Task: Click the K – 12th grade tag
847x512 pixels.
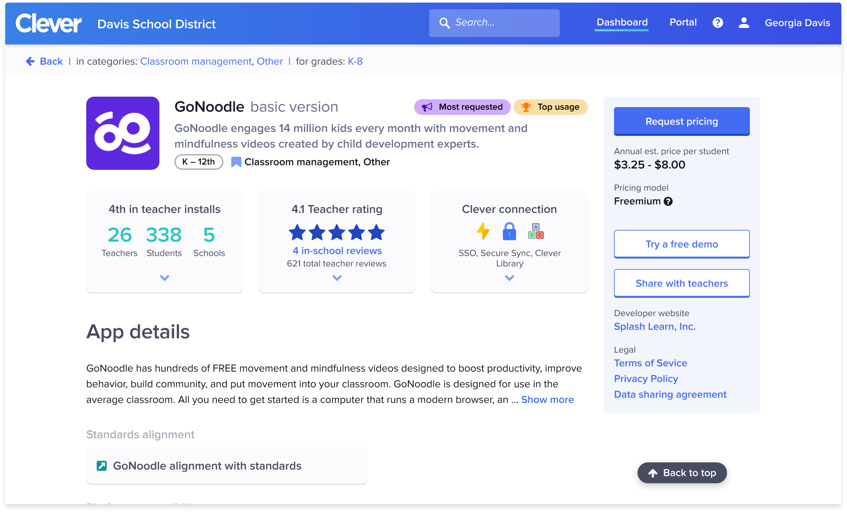Action: [199, 162]
